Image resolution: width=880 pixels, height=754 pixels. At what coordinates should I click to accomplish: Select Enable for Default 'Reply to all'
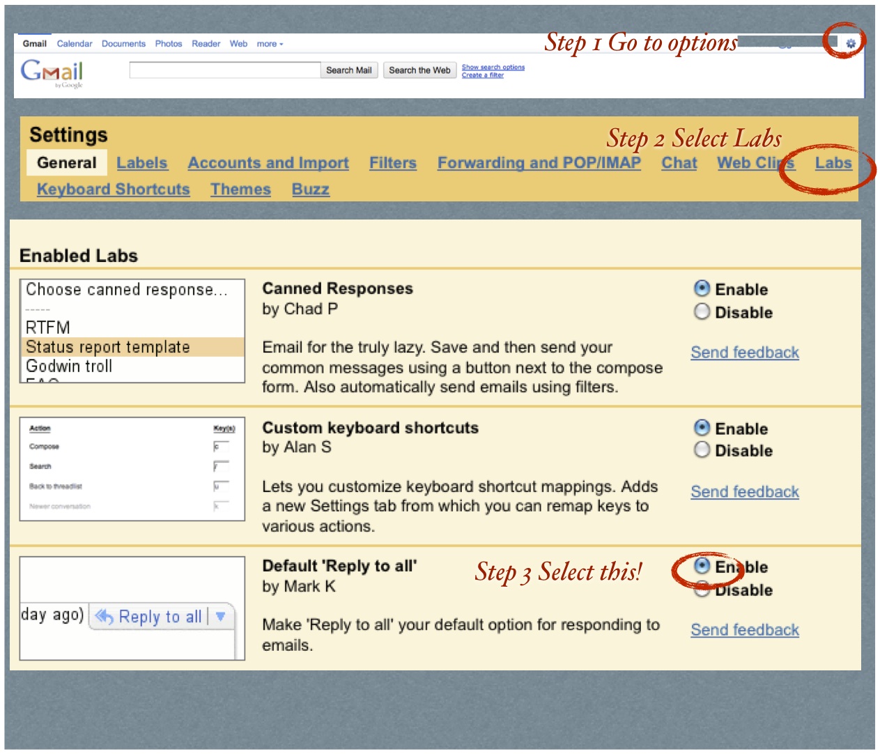[702, 566]
